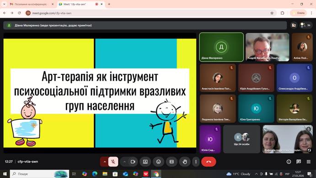This screenshot has width=316, height=178.
Task: Raise your hand in the meeting
Action: click(x=185, y=162)
